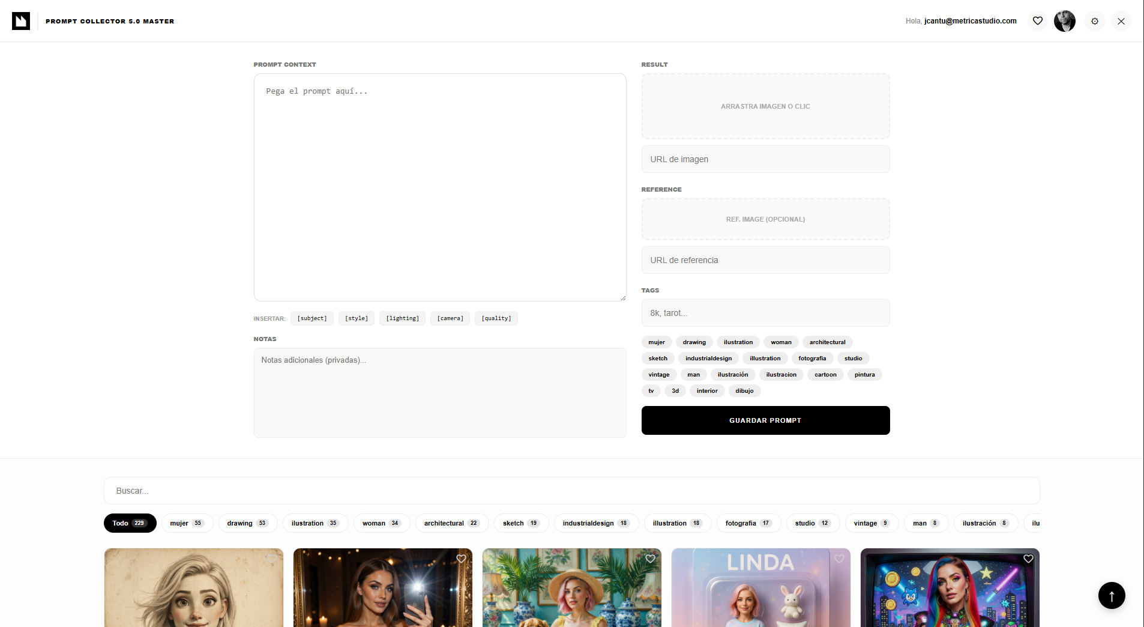Favorite the rainbow hair woman card
The height and width of the screenshot is (627, 1144).
1028,559
